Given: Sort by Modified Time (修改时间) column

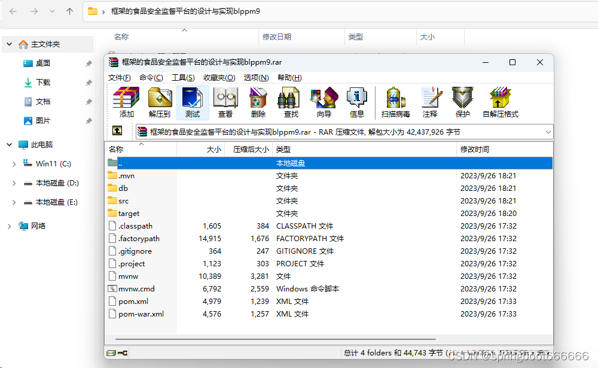Looking at the screenshot, I should [x=505, y=149].
